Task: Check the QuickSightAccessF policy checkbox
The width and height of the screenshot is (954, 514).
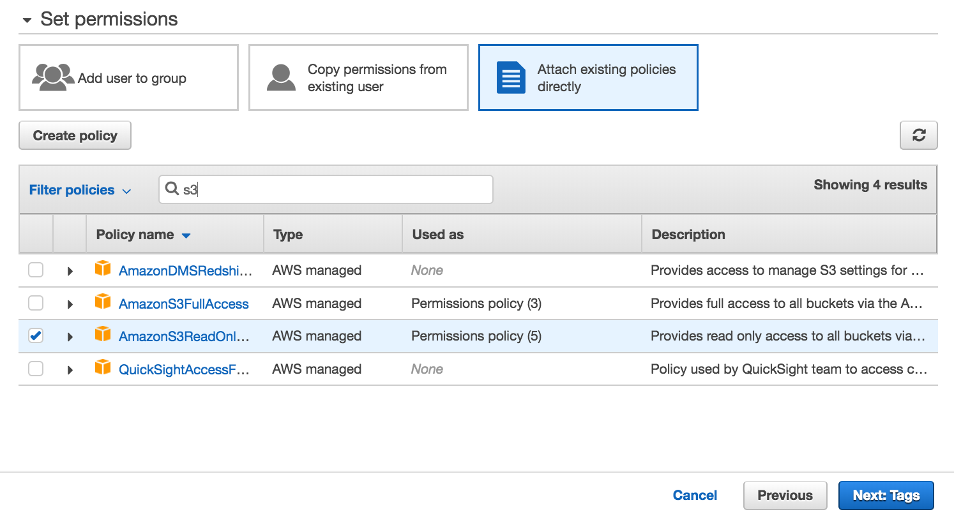Action: pos(35,369)
